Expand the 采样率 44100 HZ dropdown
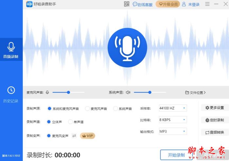This screenshot has height=161, width=229. click(x=173, y=108)
